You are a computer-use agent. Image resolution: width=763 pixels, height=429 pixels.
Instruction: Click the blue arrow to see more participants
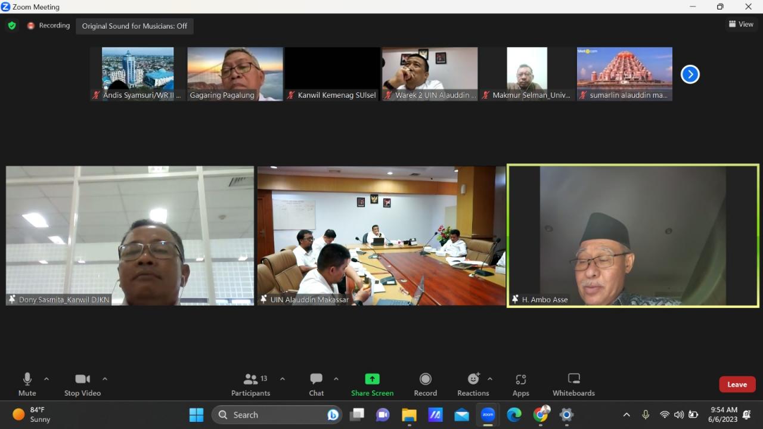pyautogui.click(x=690, y=74)
